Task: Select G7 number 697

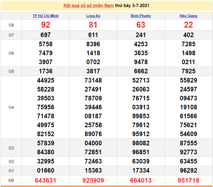Action: pyautogui.click(x=46, y=35)
